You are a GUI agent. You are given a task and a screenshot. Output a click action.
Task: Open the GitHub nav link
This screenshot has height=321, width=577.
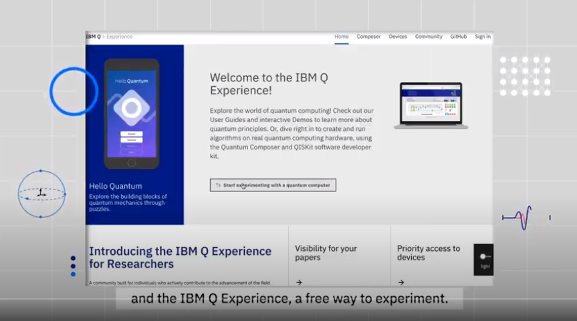coord(459,37)
